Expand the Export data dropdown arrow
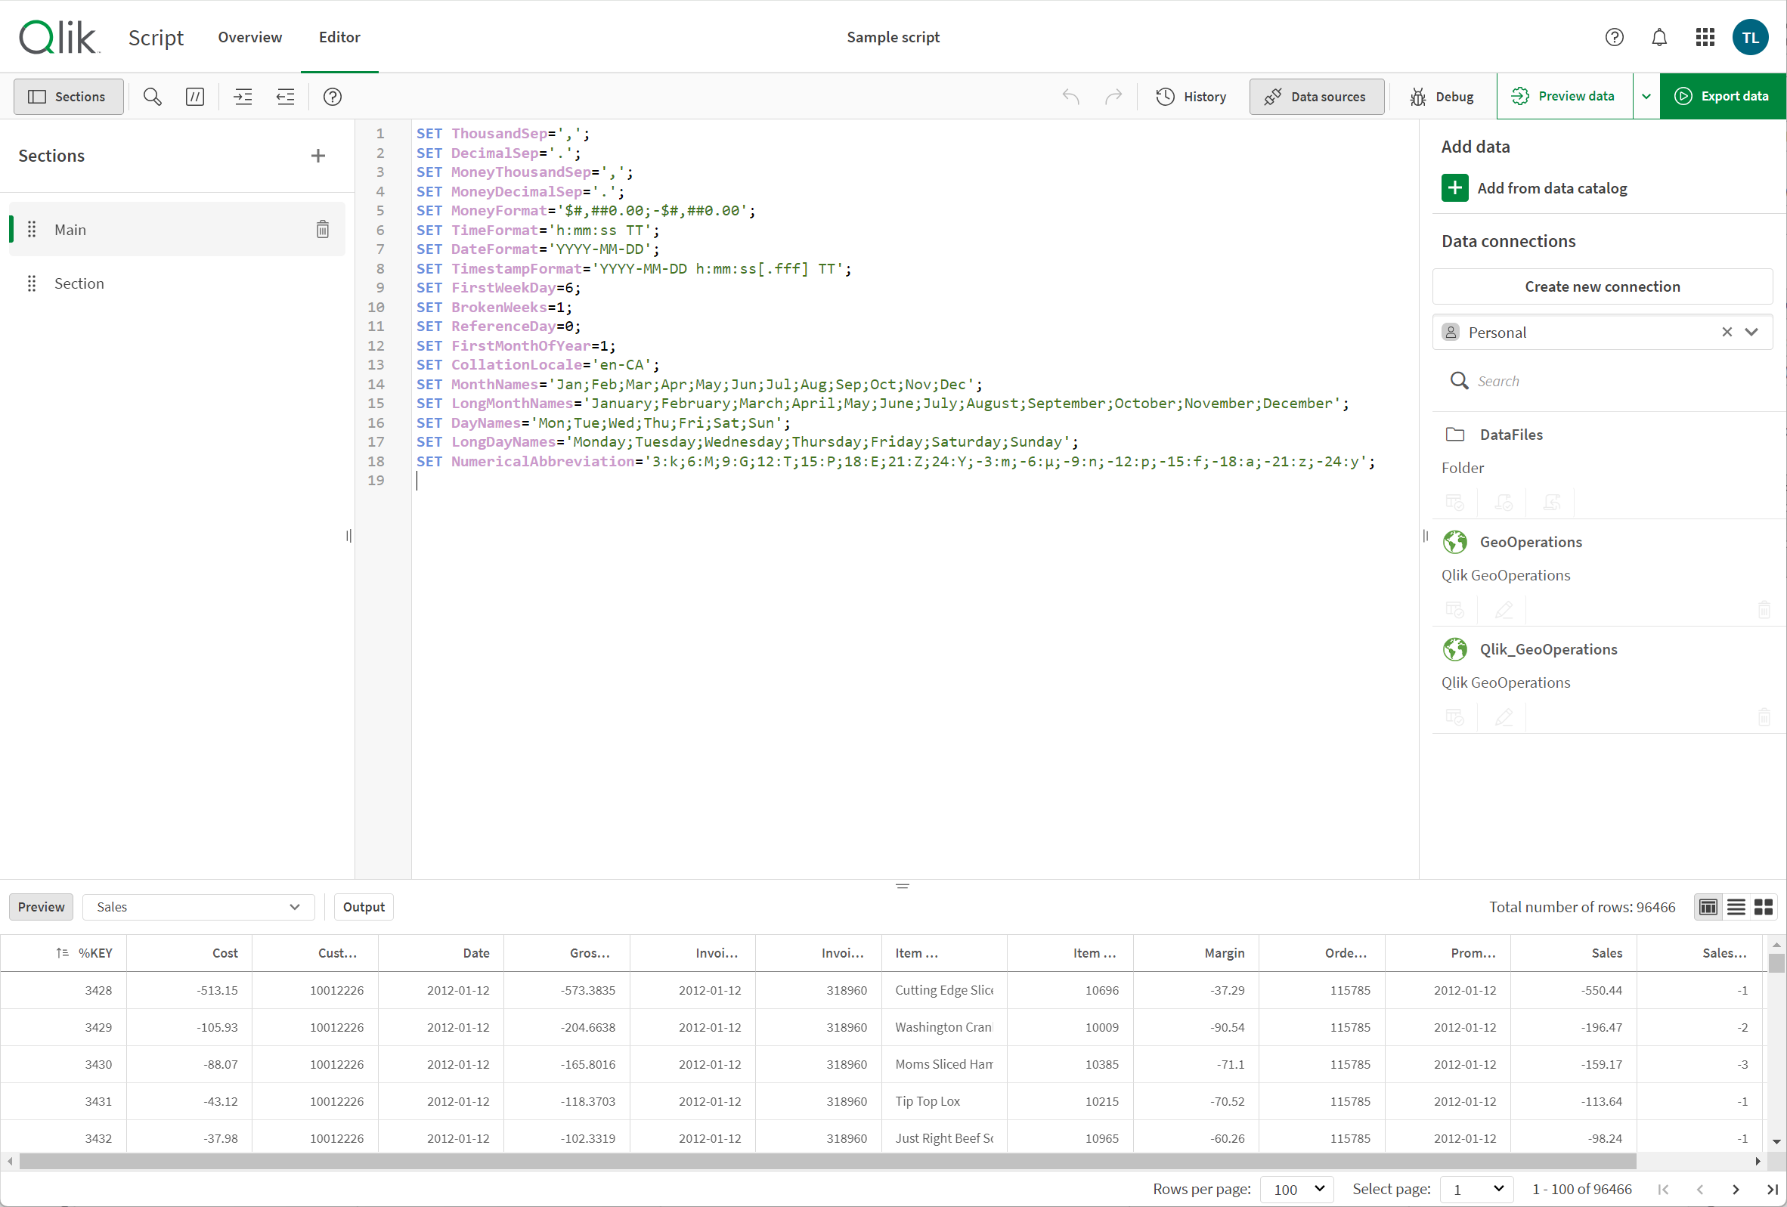Viewport: 1787px width, 1207px height. (x=1647, y=96)
